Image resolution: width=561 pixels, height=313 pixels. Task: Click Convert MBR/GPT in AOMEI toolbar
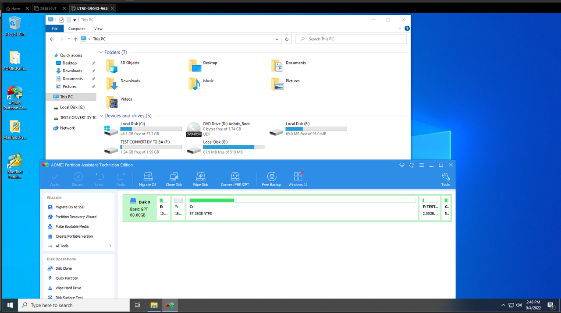(x=235, y=179)
